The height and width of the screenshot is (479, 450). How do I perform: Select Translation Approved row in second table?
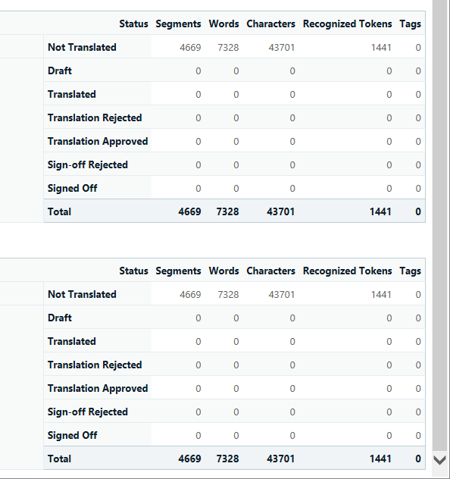click(x=234, y=388)
